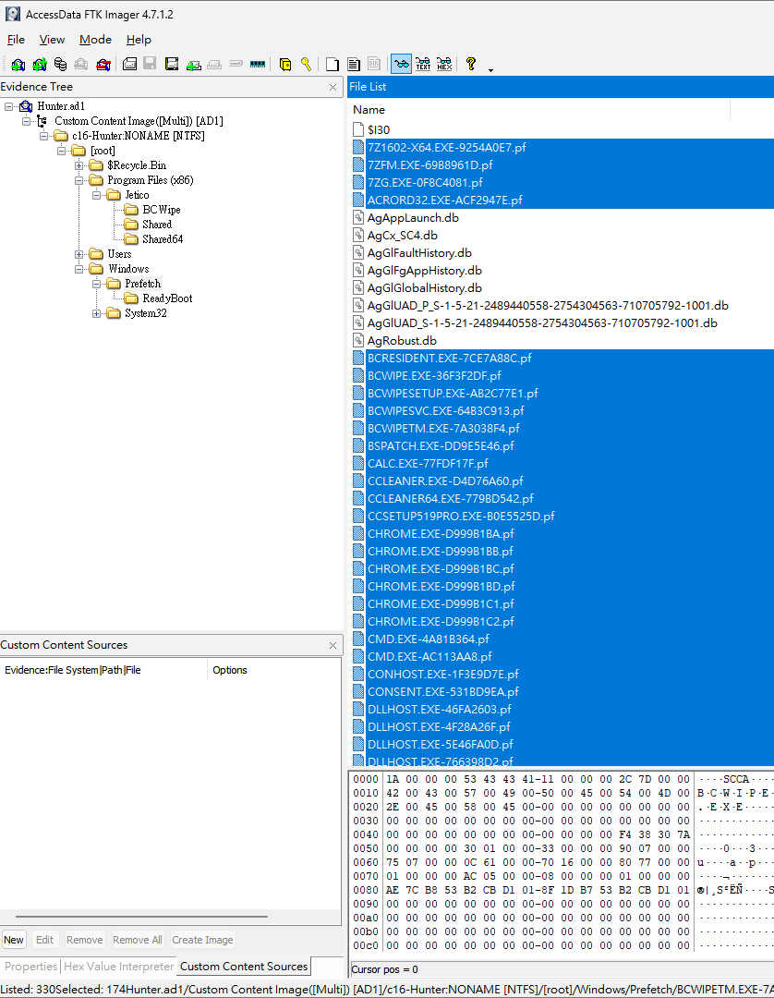Switch to Hex Value Interpreter tab
This screenshot has width=774, height=998.
click(119, 967)
